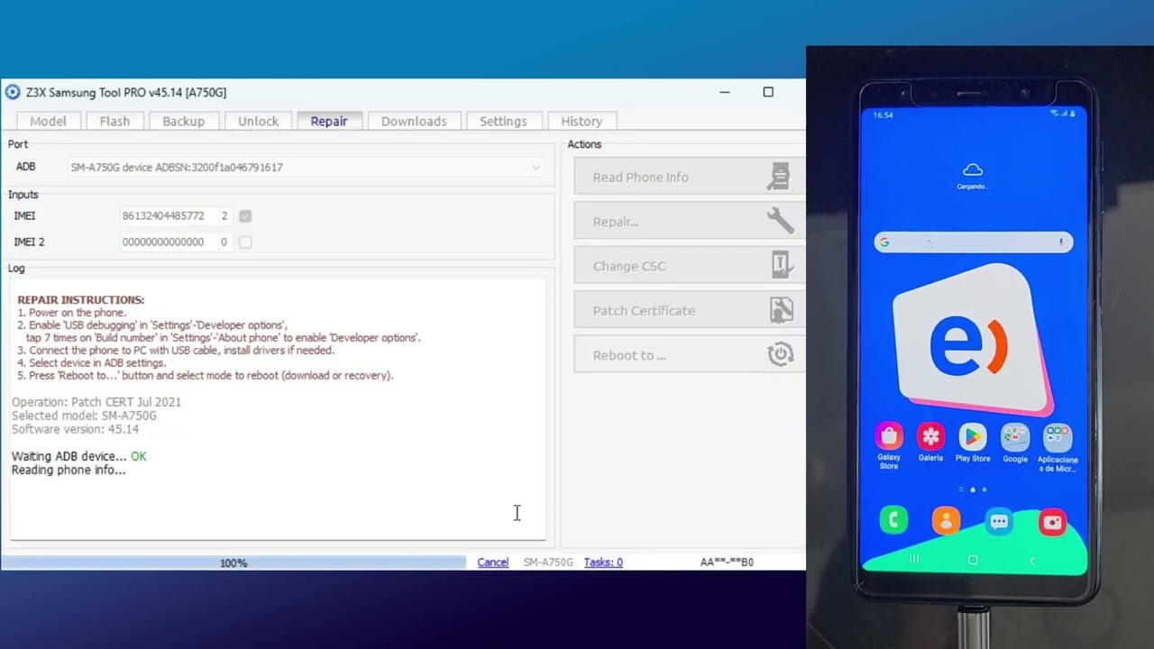Click the Change CSC button
Viewport: 1154px width, 649px height.
click(x=690, y=266)
